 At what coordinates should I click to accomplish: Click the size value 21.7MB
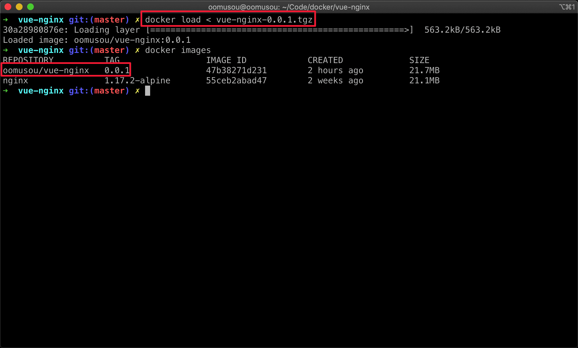[424, 70]
